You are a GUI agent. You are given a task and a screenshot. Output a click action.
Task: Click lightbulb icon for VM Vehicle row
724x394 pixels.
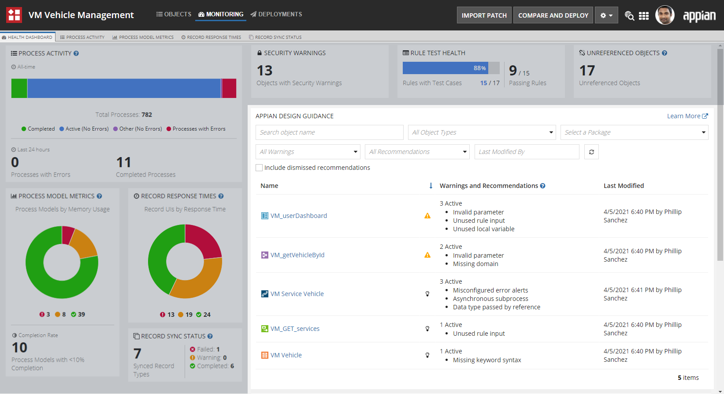pos(427,355)
